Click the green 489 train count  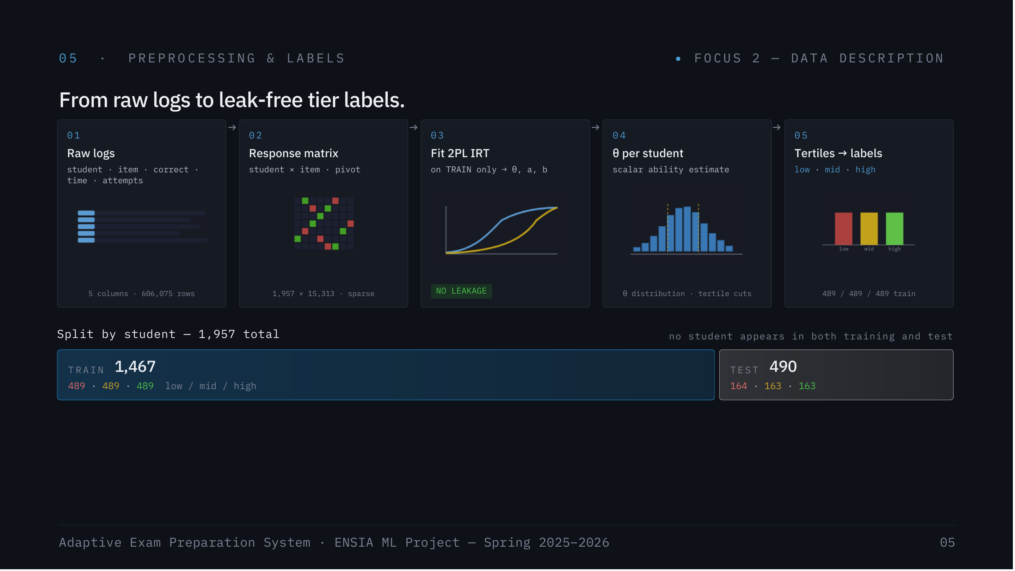pos(146,387)
